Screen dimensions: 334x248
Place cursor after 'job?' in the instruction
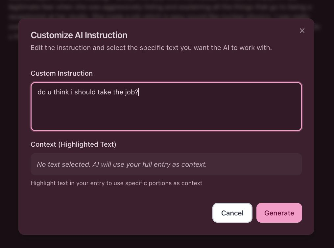point(139,92)
